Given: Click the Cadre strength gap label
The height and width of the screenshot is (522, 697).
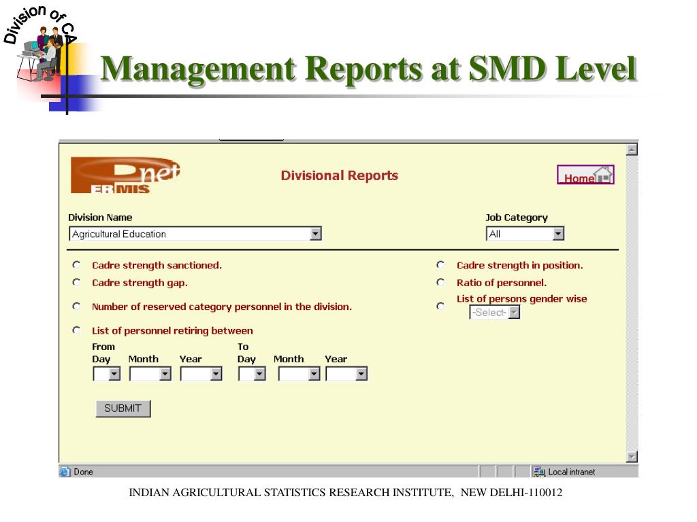Looking at the screenshot, I should click(x=140, y=283).
